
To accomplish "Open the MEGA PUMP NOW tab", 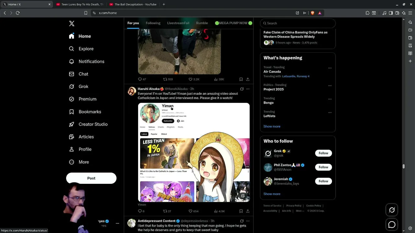I will 233,23.
